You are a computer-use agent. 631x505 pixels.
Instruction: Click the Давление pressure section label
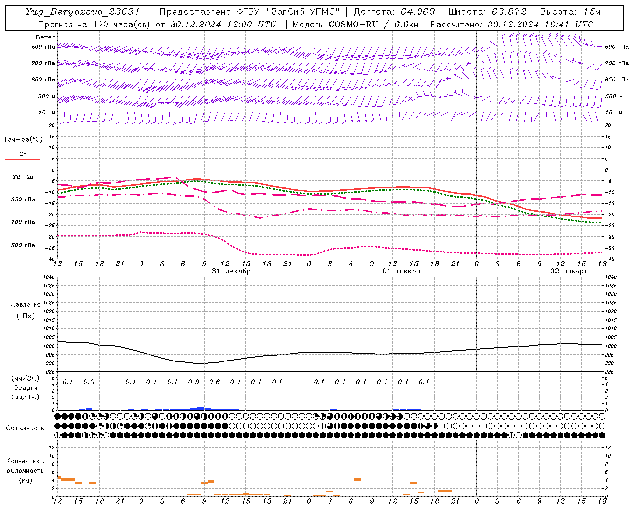pyautogui.click(x=26, y=305)
